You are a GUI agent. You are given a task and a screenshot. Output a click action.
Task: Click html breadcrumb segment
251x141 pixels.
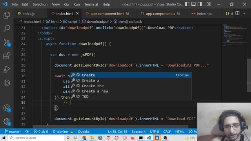pos(52,22)
